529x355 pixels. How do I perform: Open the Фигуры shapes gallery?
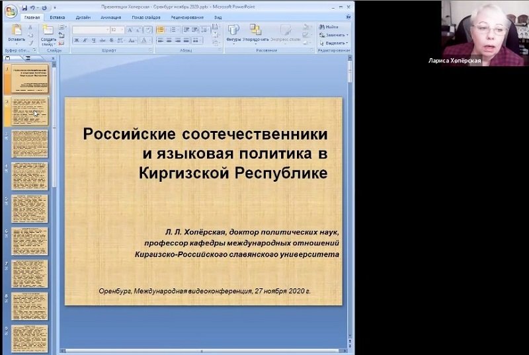click(x=233, y=31)
